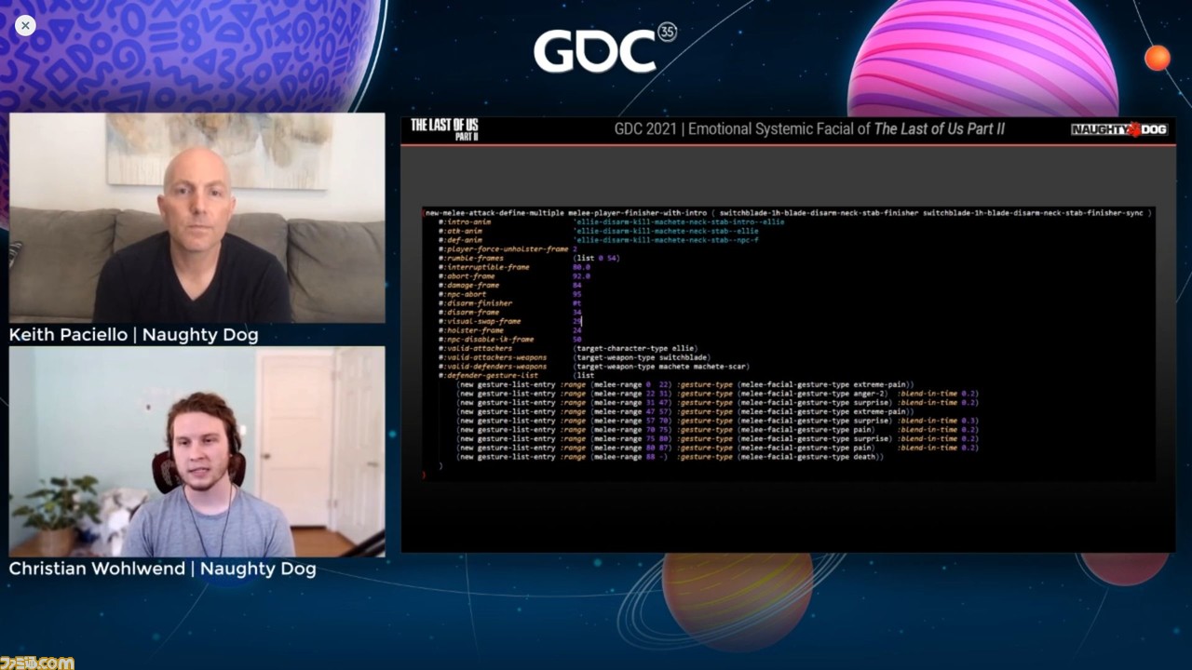Image resolution: width=1192 pixels, height=670 pixels.
Task: Click the gesture entry with melee-range 22 31
Action: pyautogui.click(x=718, y=394)
